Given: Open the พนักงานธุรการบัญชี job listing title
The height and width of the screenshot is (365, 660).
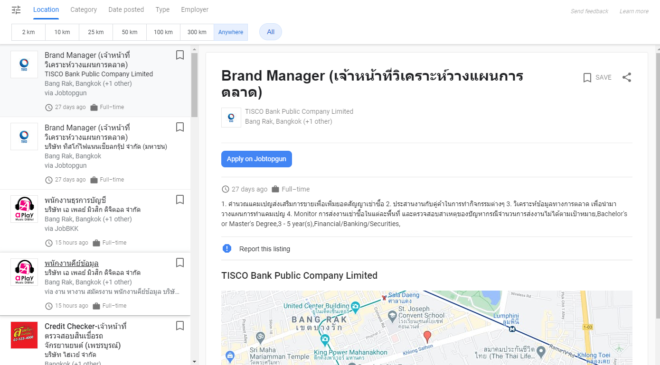Looking at the screenshot, I should point(75,200).
